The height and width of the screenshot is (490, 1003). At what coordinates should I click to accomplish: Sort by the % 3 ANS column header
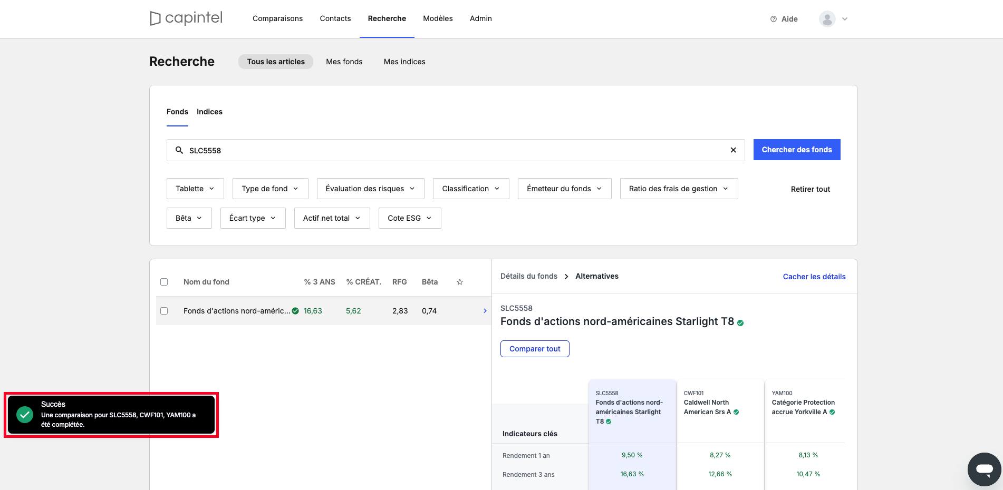320,282
